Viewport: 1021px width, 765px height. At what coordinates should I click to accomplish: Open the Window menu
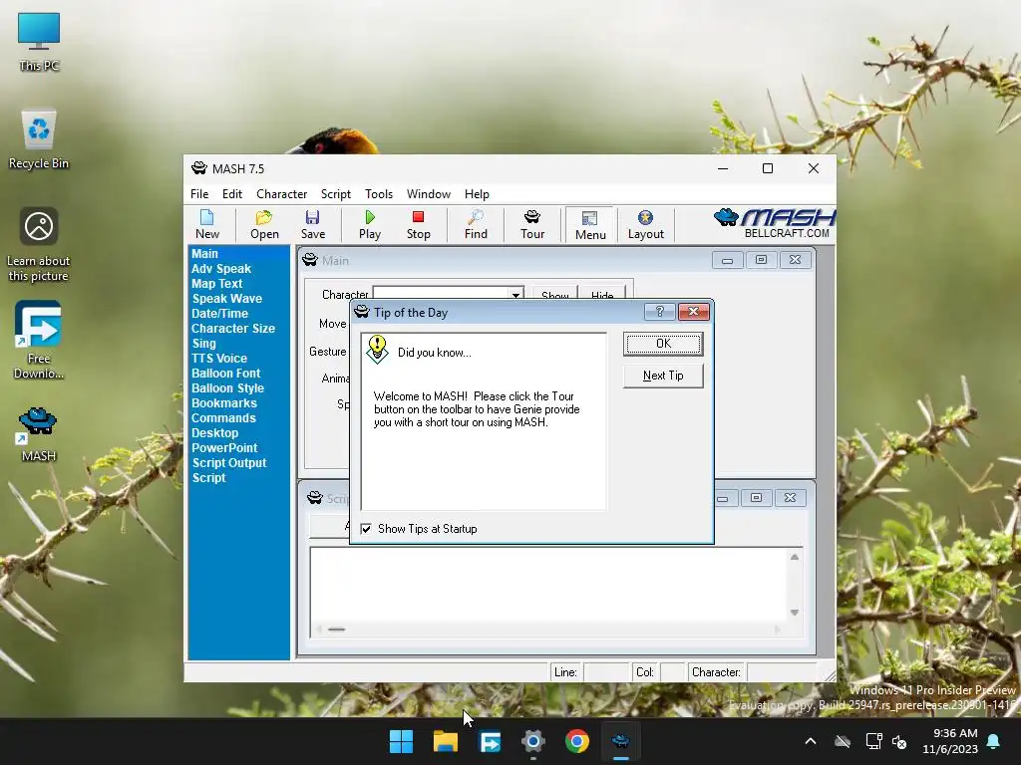pos(429,194)
